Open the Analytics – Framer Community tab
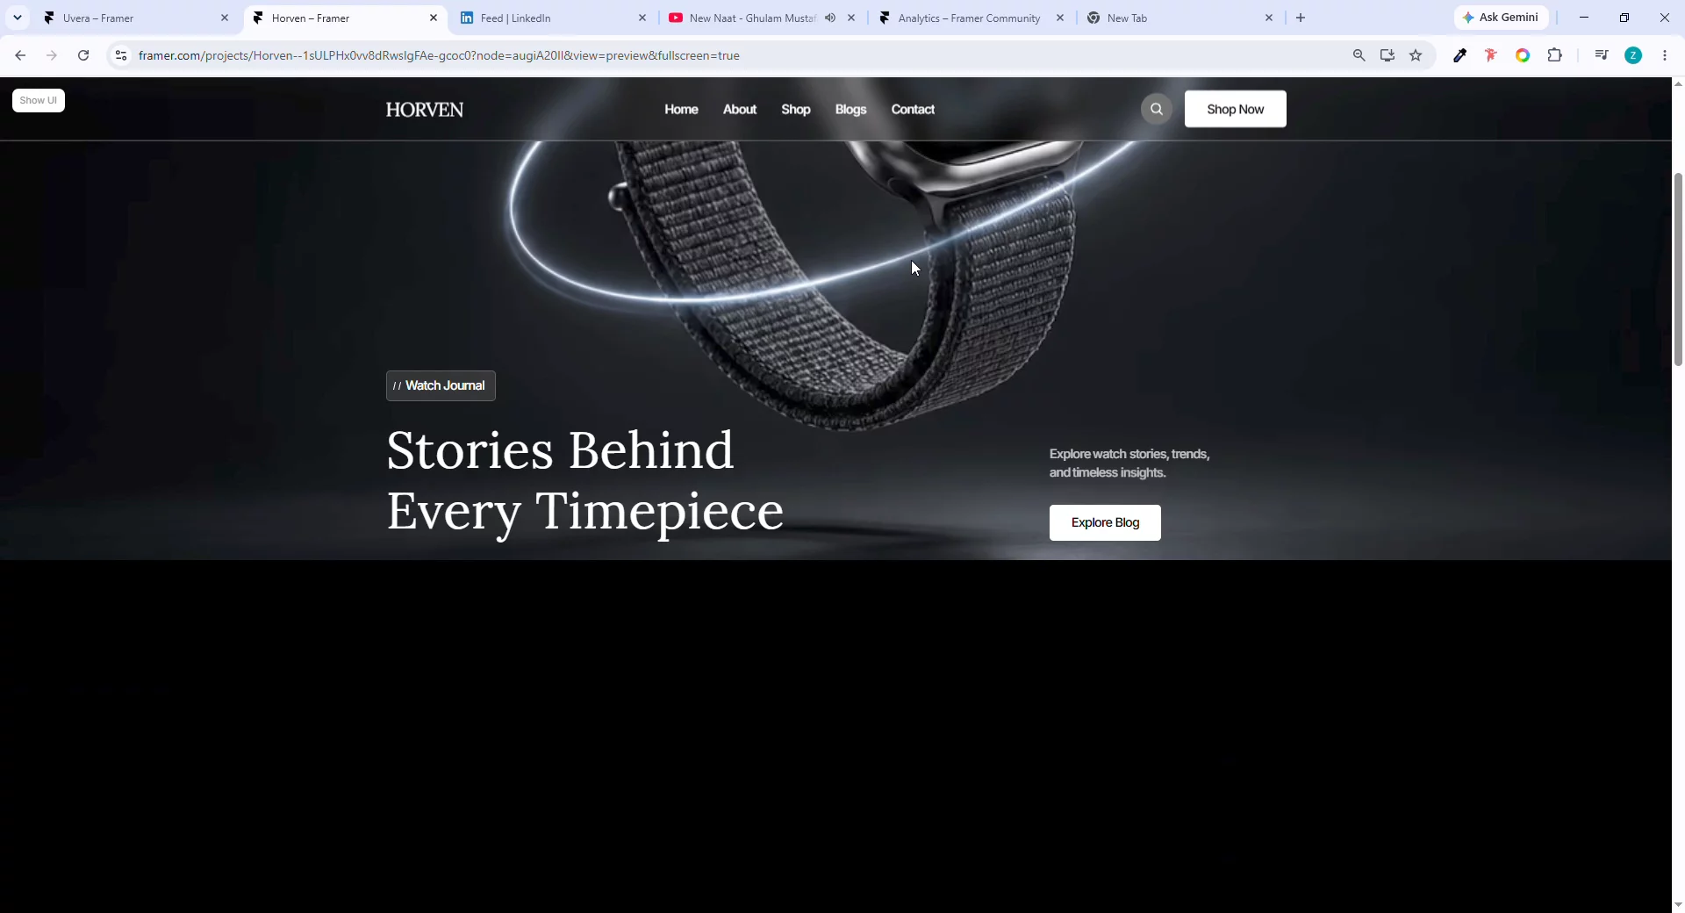Image resolution: width=1685 pixels, height=913 pixels. pyautogui.click(x=972, y=18)
